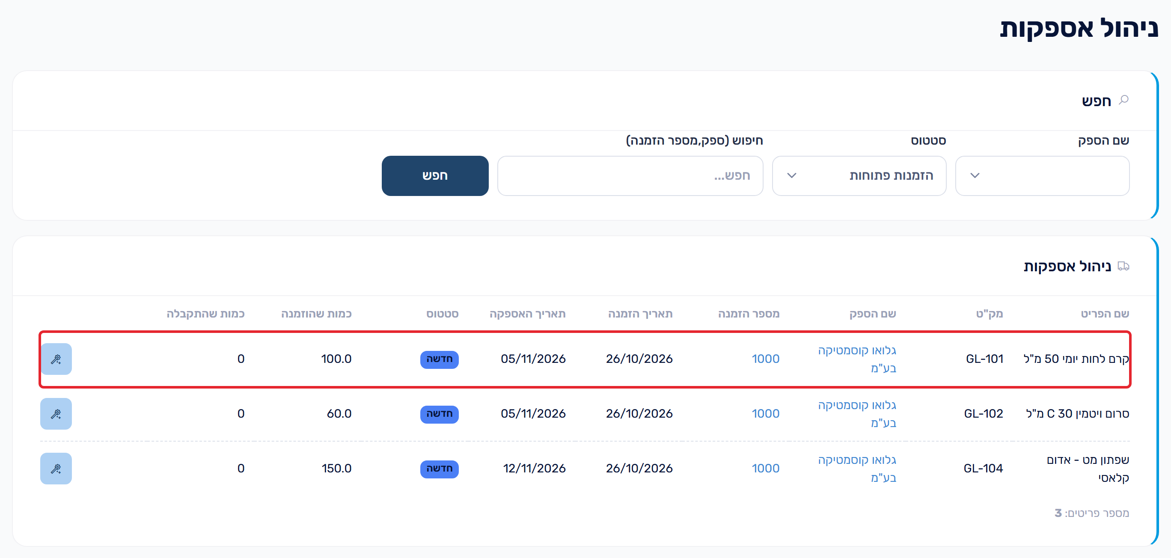Open the שם הספק supplier dropdown
Screen dimensions: 1171x558
[1042, 176]
